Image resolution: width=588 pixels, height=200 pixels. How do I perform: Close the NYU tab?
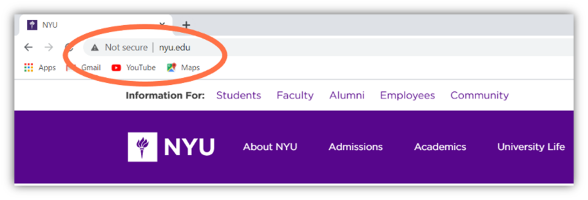[x=162, y=24]
